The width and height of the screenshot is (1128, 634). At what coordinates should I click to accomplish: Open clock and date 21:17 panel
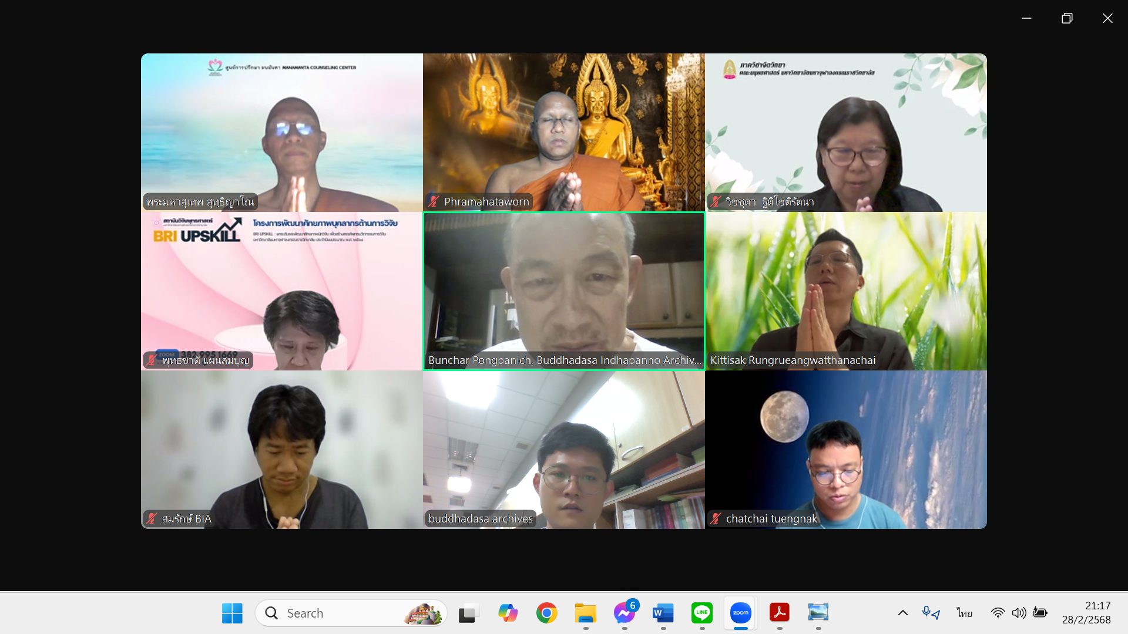1086,613
